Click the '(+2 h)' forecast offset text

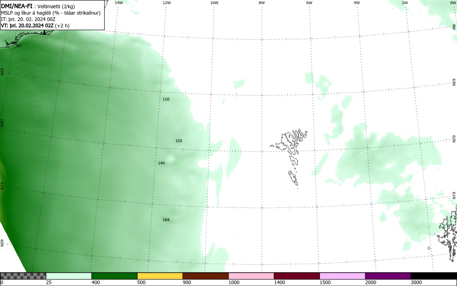click(x=62, y=26)
